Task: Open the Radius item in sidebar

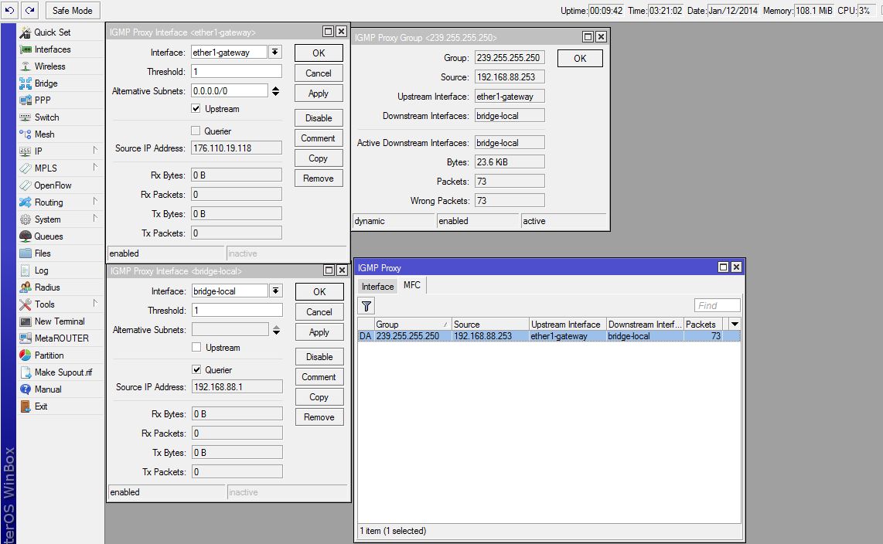Action: [x=46, y=287]
